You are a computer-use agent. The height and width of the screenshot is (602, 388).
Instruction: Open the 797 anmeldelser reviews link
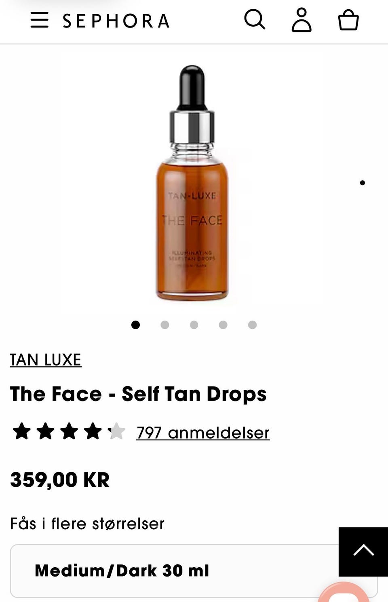[x=203, y=433]
